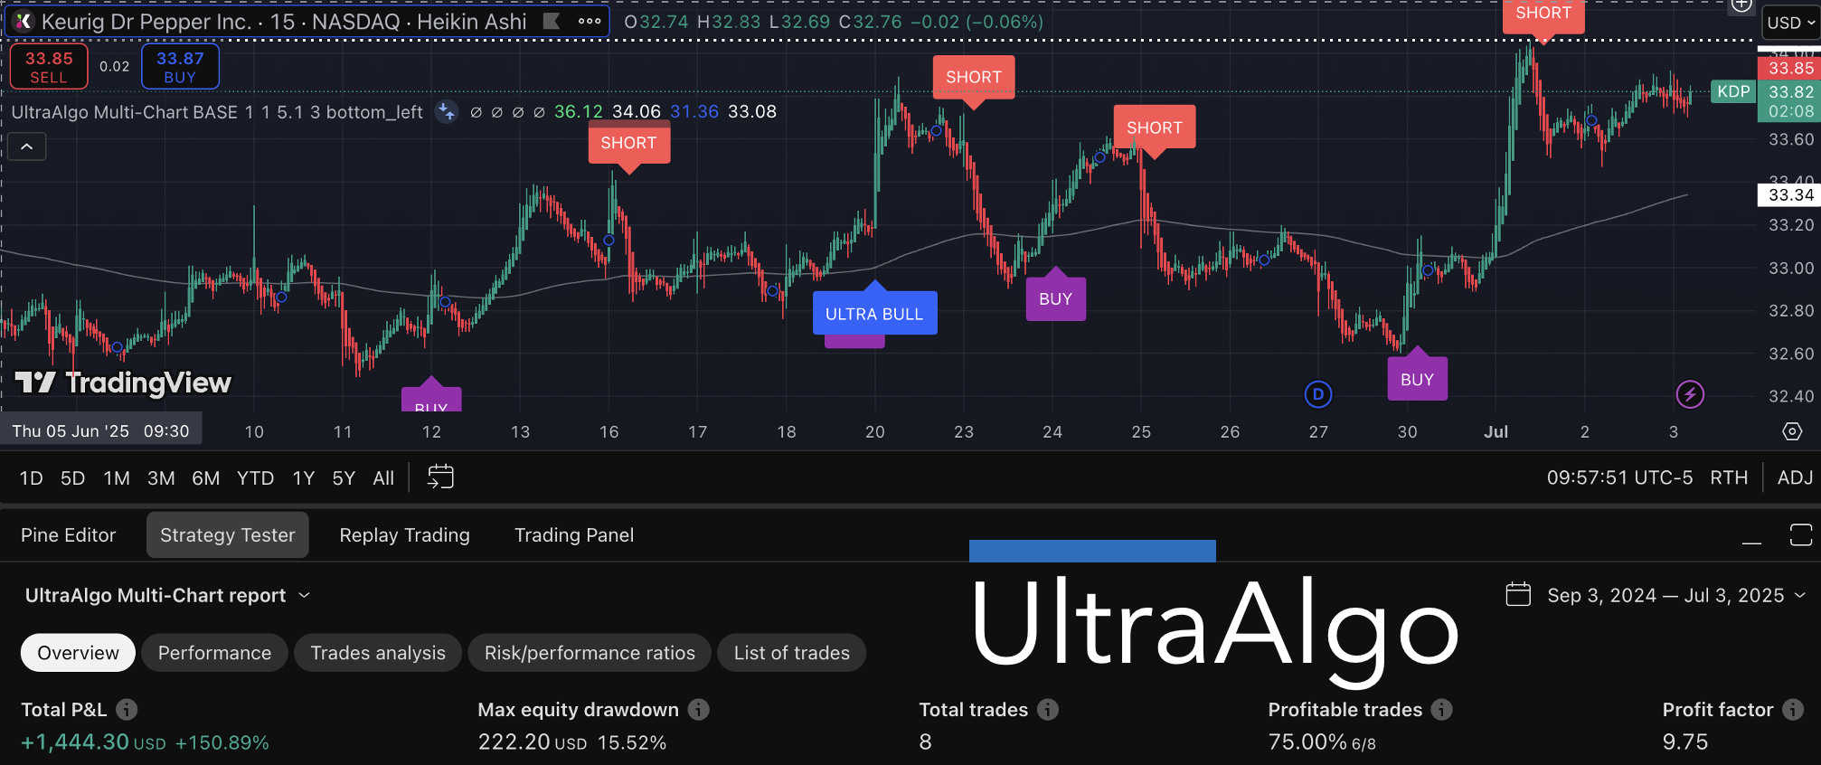The width and height of the screenshot is (1821, 765).
Task: Click the info icon beside Profitable trades
Action: point(1442,710)
